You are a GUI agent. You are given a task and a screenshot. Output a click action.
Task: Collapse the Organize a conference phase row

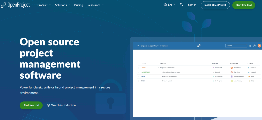[x=158, y=68]
